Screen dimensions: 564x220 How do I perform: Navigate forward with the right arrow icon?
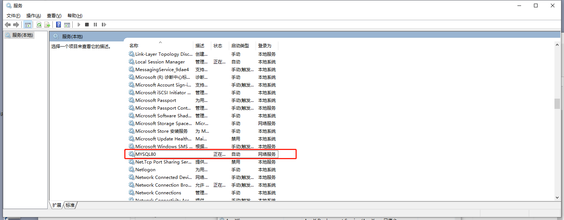[x=17, y=24]
